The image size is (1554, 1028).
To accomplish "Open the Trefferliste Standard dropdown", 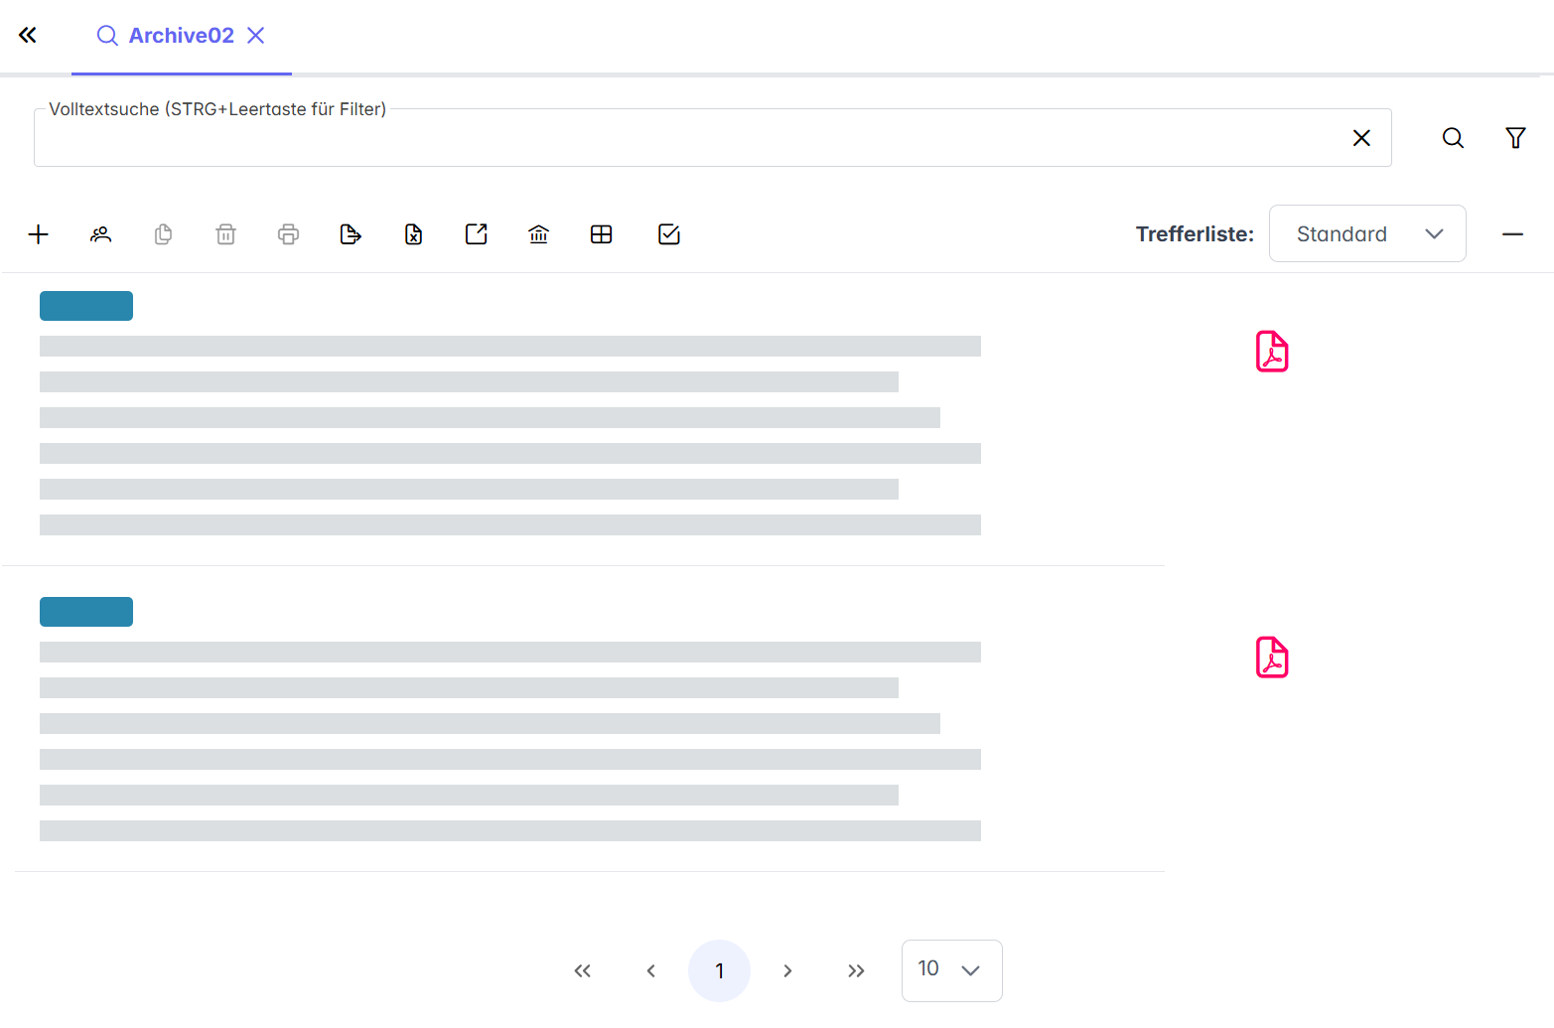I will (1367, 234).
